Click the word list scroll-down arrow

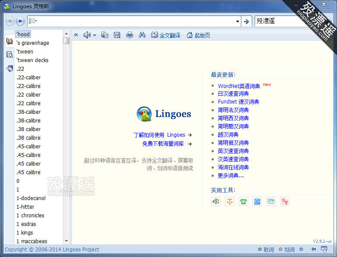point(66,241)
